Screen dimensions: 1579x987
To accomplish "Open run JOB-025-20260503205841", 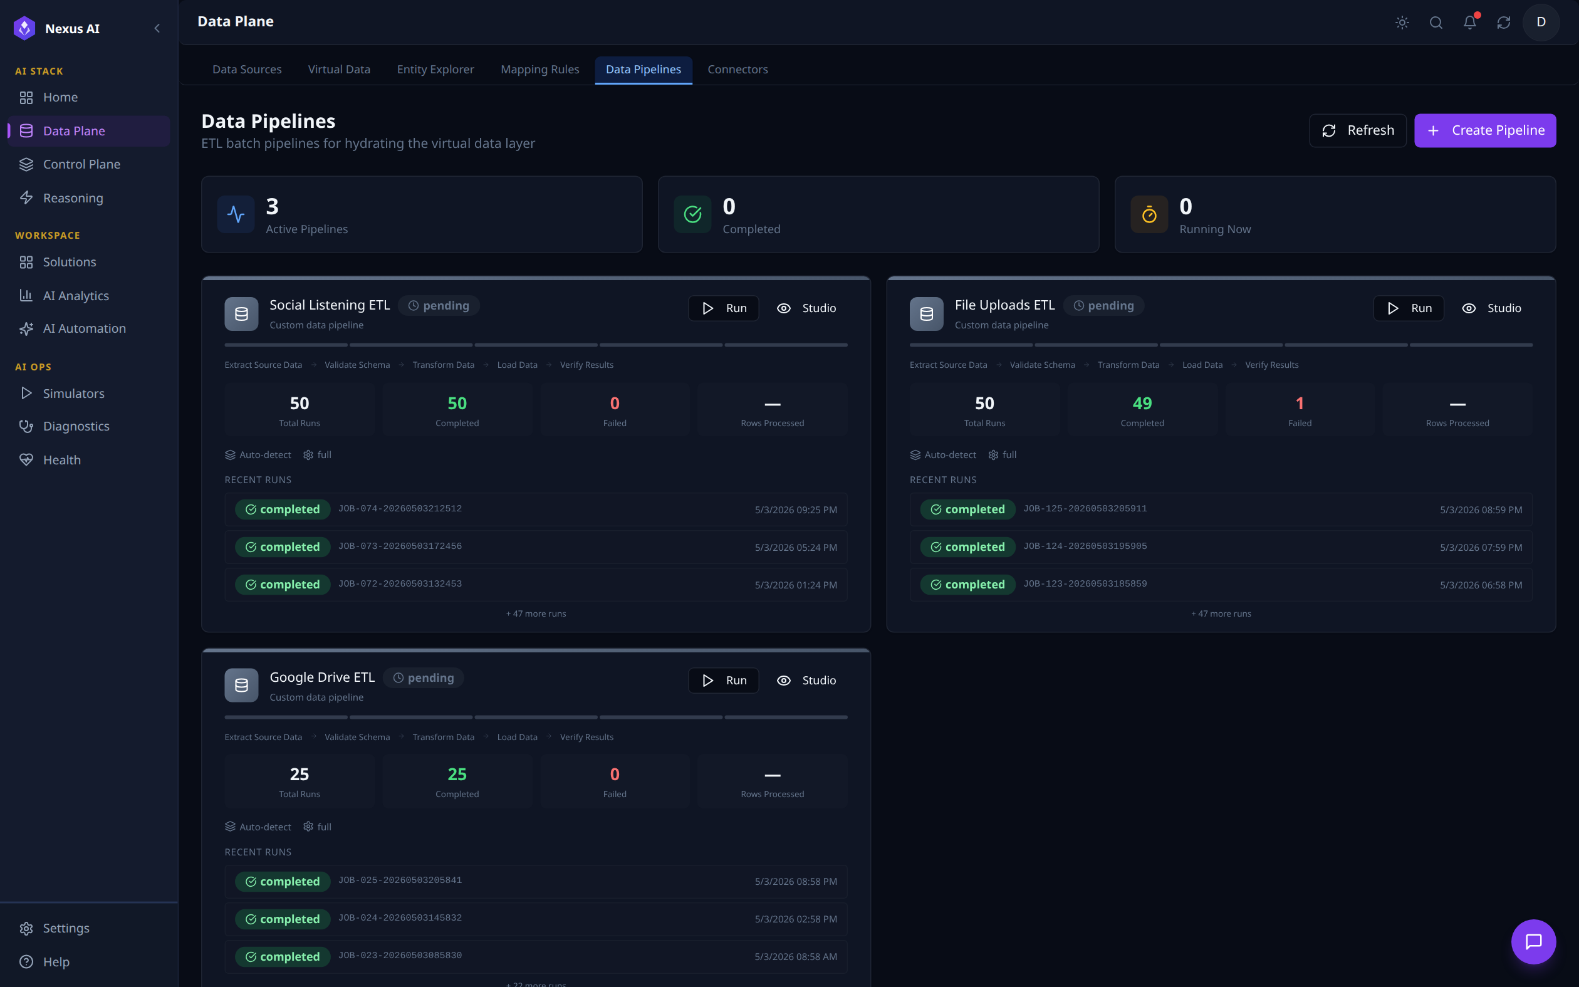I will tap(536, 881).
